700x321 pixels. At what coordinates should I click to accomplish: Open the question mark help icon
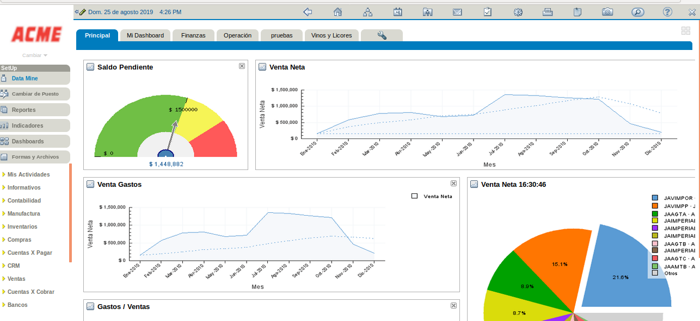coord(667,12)
